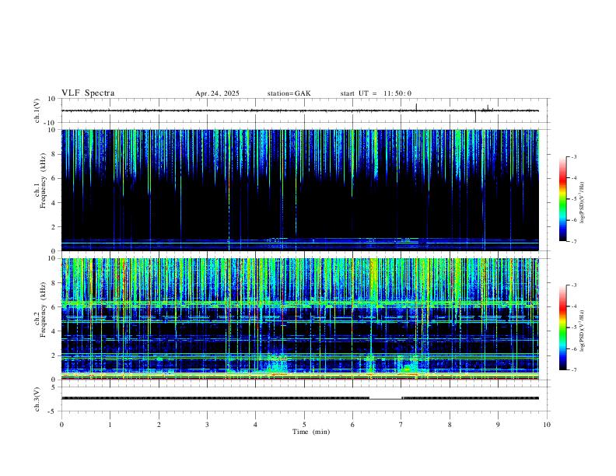Click the ch.2 spectrogram panel
The image size is (616, 476).
[300, 319]
